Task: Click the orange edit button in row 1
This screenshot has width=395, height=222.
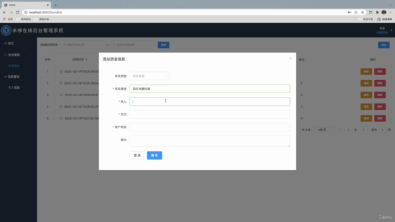Action: [x=366, y=72]
